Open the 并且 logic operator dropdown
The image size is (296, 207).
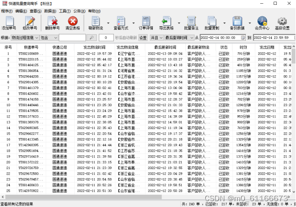157,38
